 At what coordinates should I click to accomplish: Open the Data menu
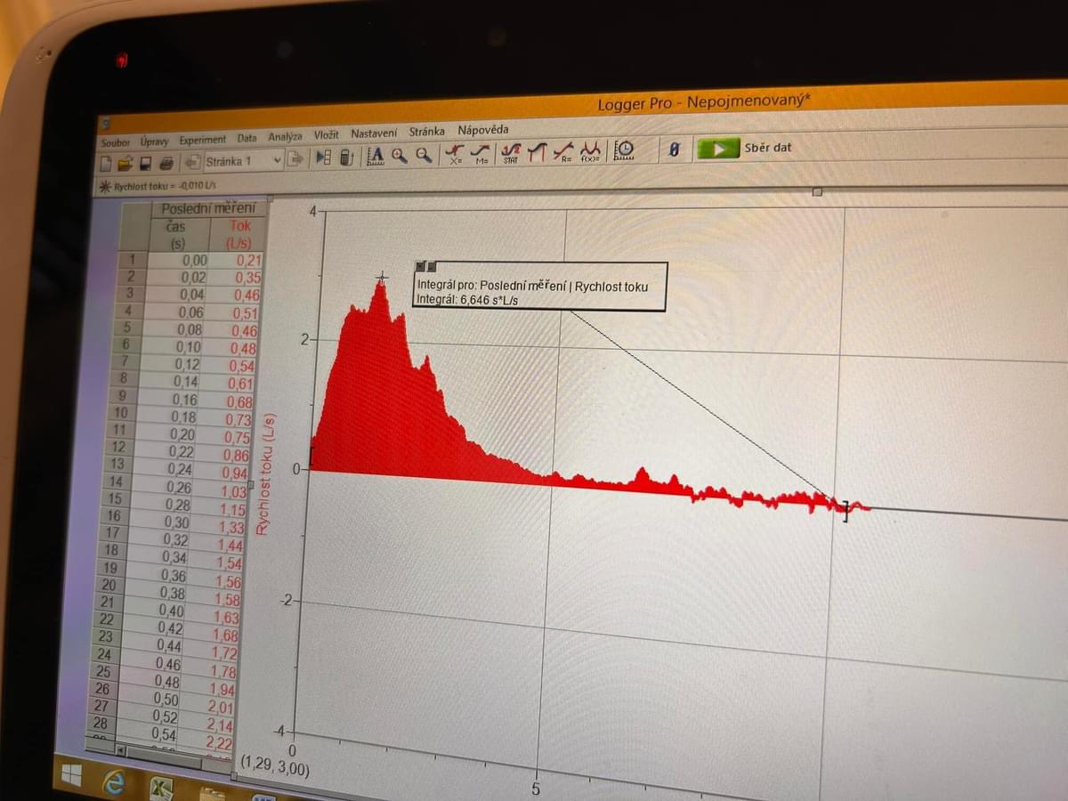pyautogui.click(x=247, y=139)
